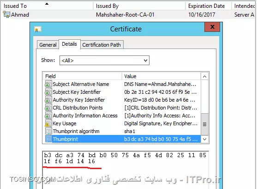Open the Show <All> dropdown

coord(104,61)
